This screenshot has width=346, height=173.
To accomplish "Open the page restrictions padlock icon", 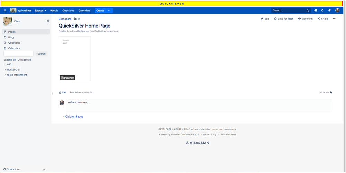I will point(75,19).
